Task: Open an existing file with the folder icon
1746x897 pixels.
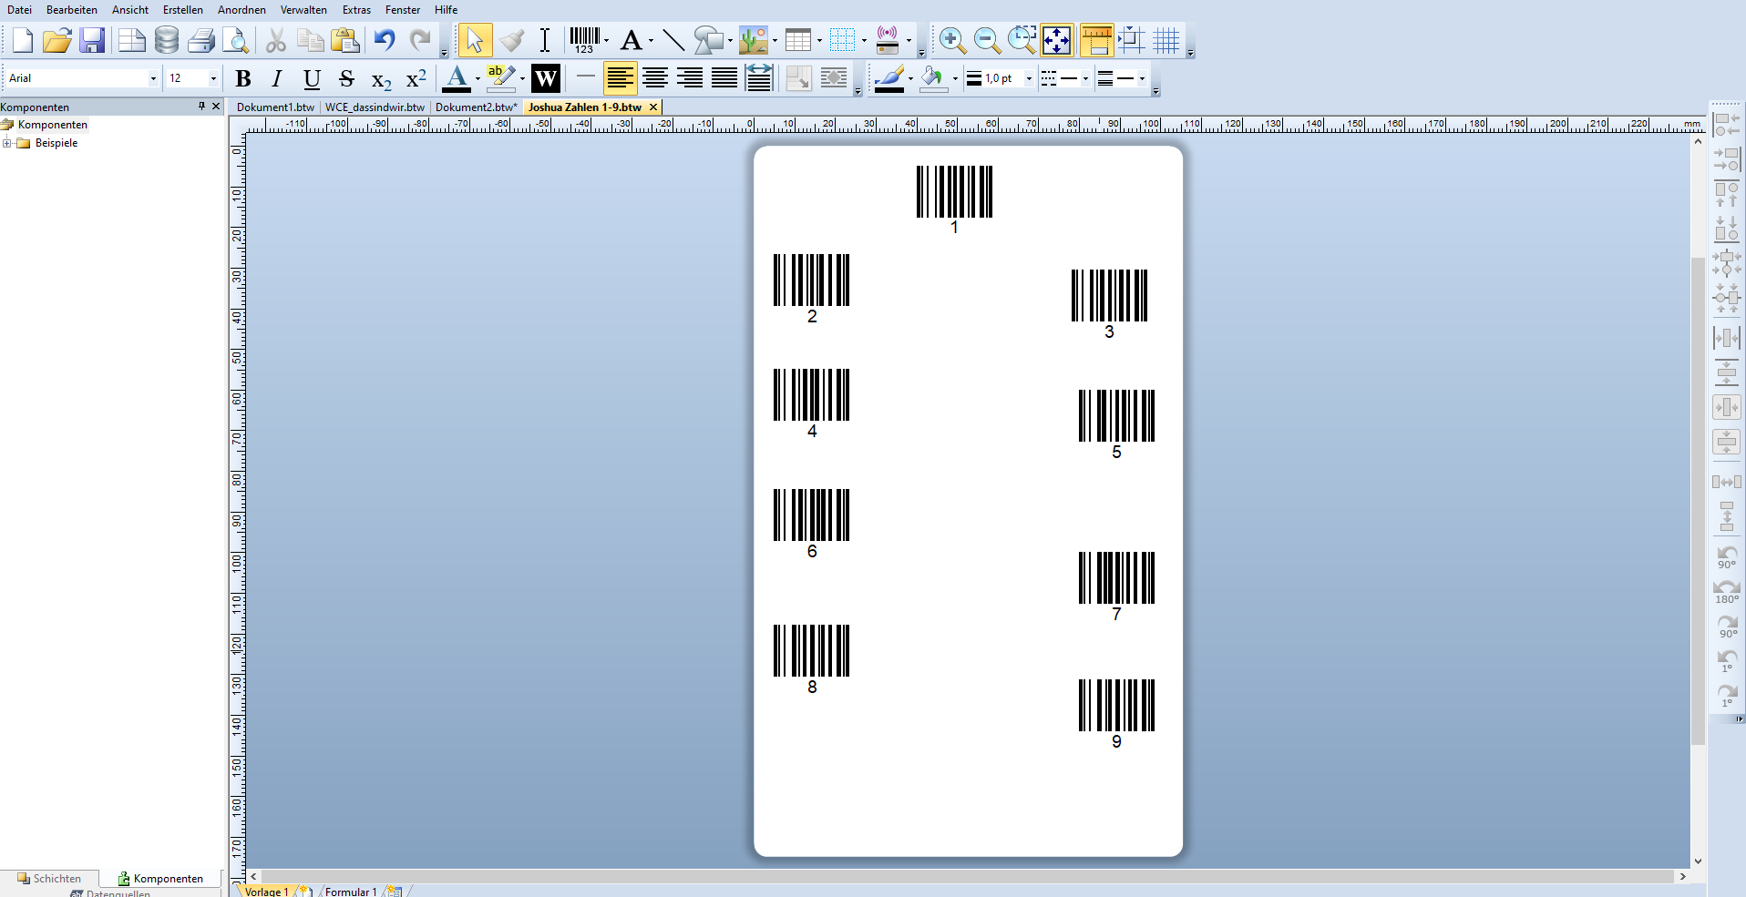Action: 57,40
